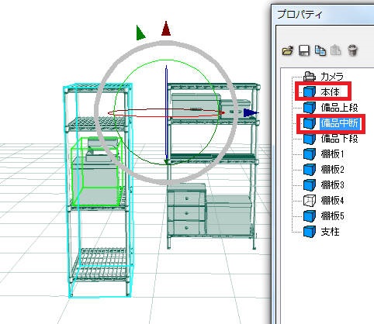Toggle the white cube icon of 棚板4
Image resolution: width=374 pixels, height=324 pixels.
pyautogui.click(x=310, y=201)
